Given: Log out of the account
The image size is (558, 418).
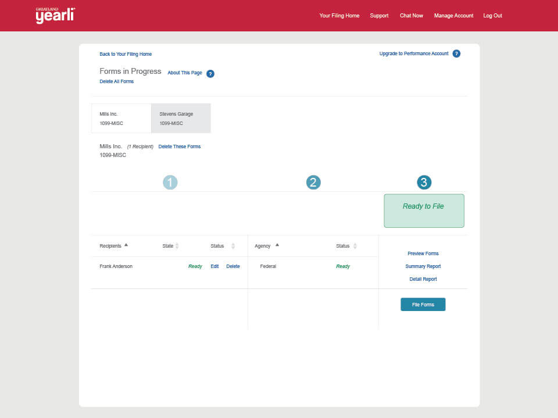Looking at the screenshot, I should coord(492,16).
